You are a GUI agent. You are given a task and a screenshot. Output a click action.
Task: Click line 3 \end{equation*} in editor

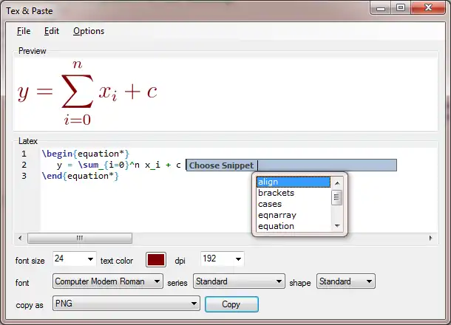81,176
